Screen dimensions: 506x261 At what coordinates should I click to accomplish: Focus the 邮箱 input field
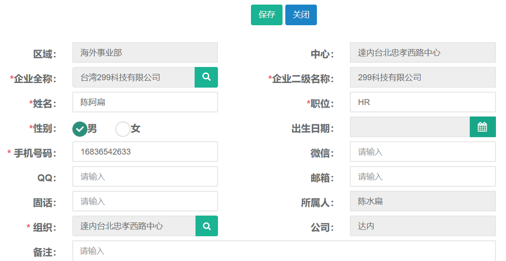[x=422, y=177]
